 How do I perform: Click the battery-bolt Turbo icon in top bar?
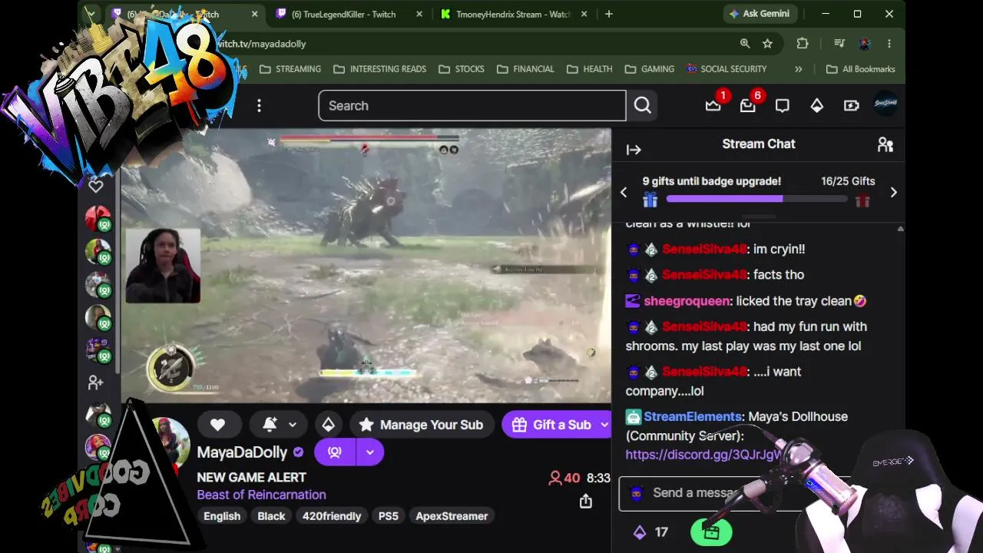852,106
